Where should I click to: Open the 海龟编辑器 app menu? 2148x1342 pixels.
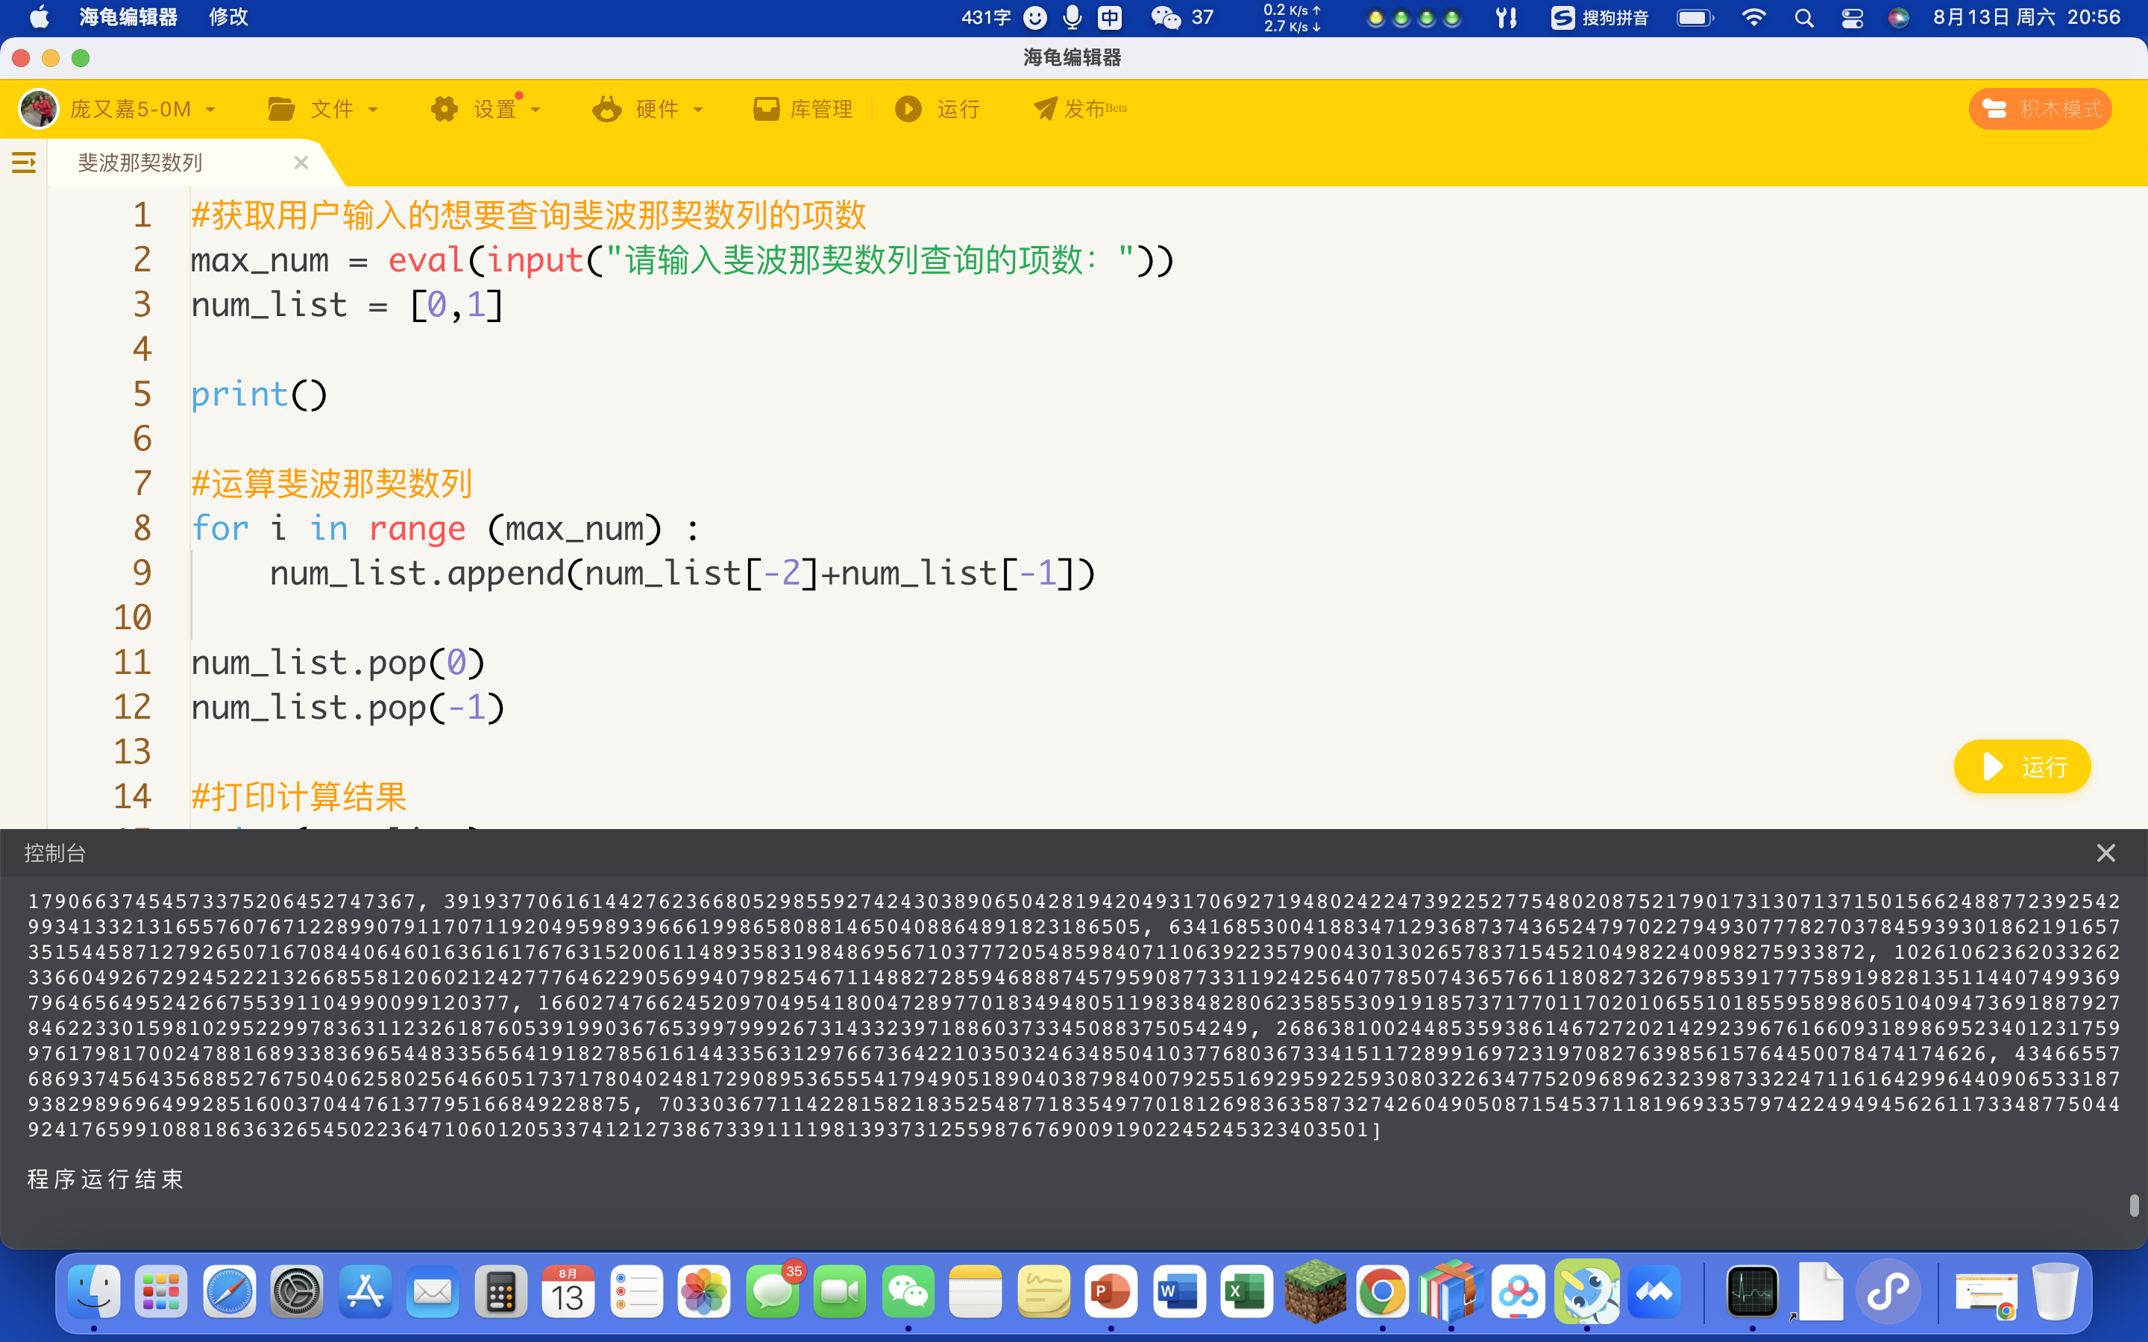(128, 17)
